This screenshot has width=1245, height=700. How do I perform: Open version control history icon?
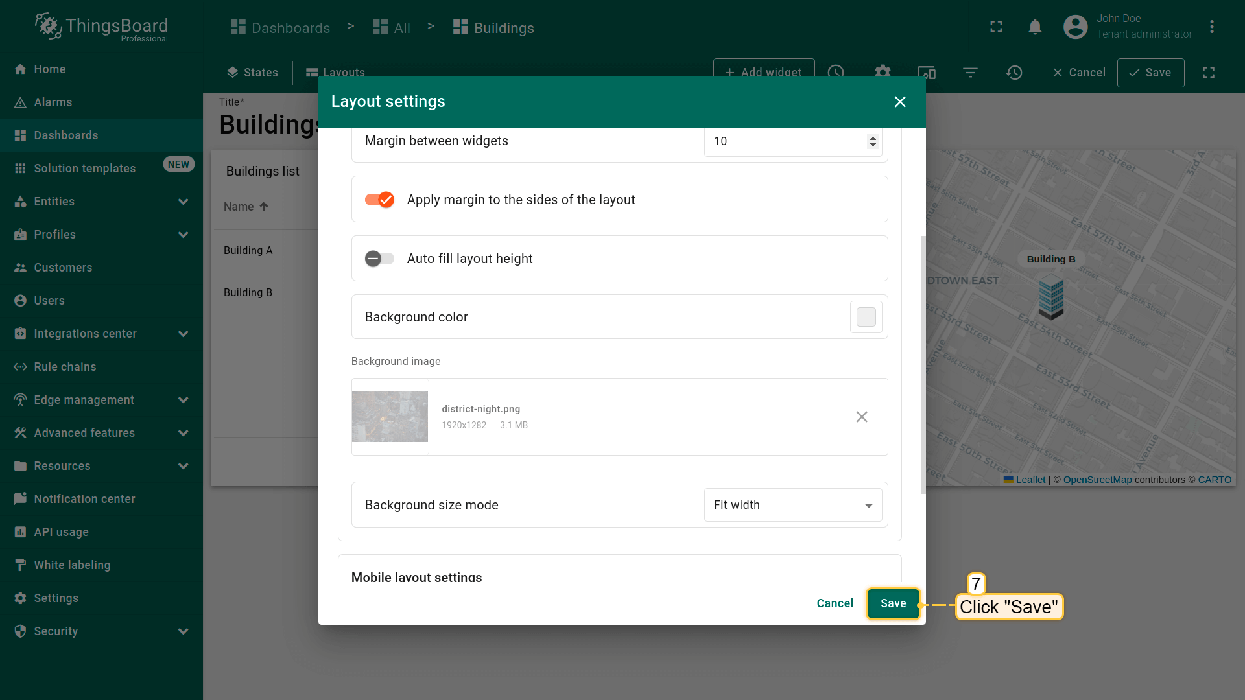click(1014, 73)
